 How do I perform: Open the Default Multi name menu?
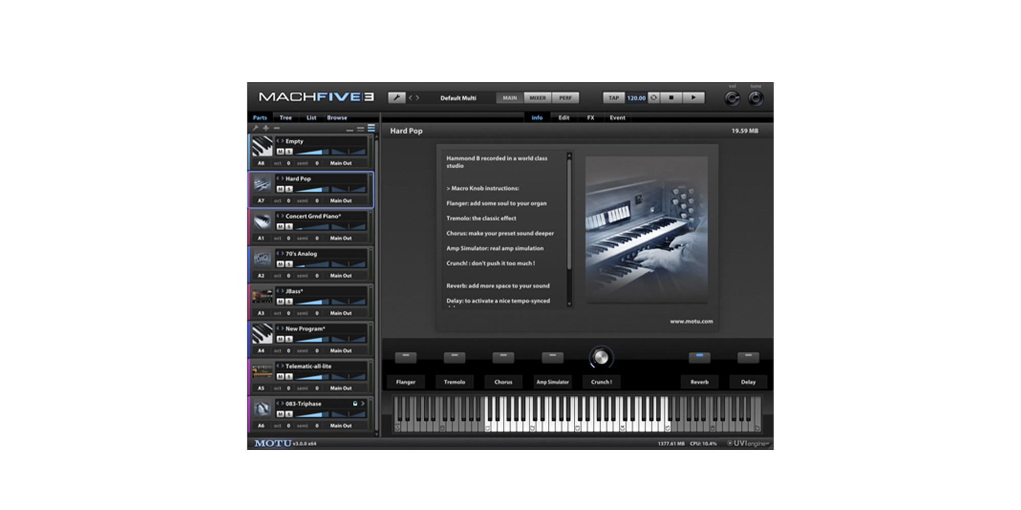click(458, 98)
